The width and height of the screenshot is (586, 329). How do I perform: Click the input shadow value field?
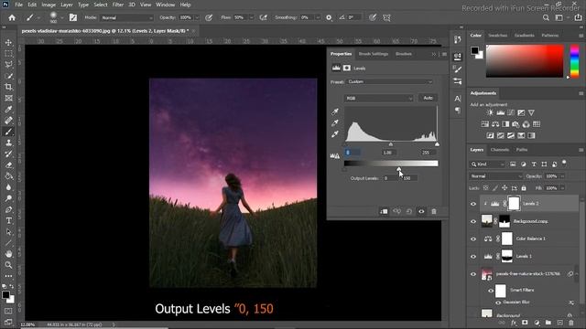(x=353, y=153)
